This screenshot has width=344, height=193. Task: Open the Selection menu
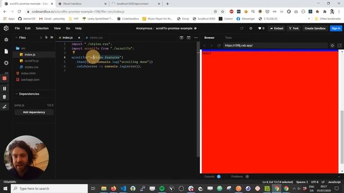click(42, 28)
